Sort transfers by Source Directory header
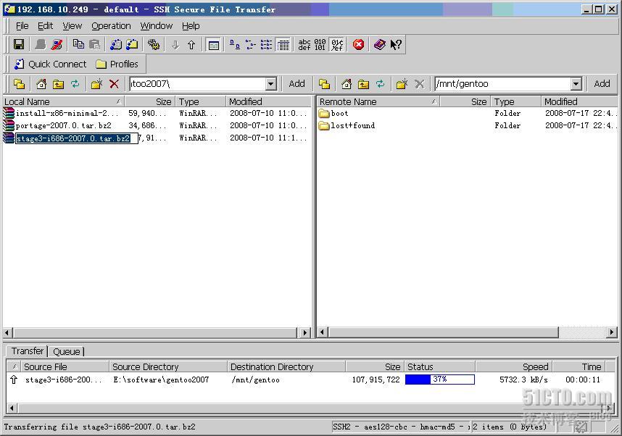This screenshot has width=622, height=436. (169, 366)
